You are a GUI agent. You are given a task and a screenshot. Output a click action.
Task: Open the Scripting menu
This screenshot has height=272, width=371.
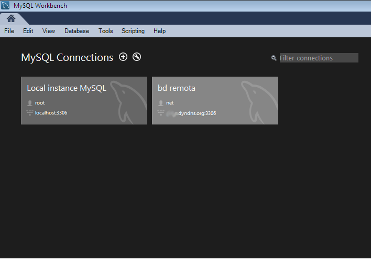coord(133,31)
